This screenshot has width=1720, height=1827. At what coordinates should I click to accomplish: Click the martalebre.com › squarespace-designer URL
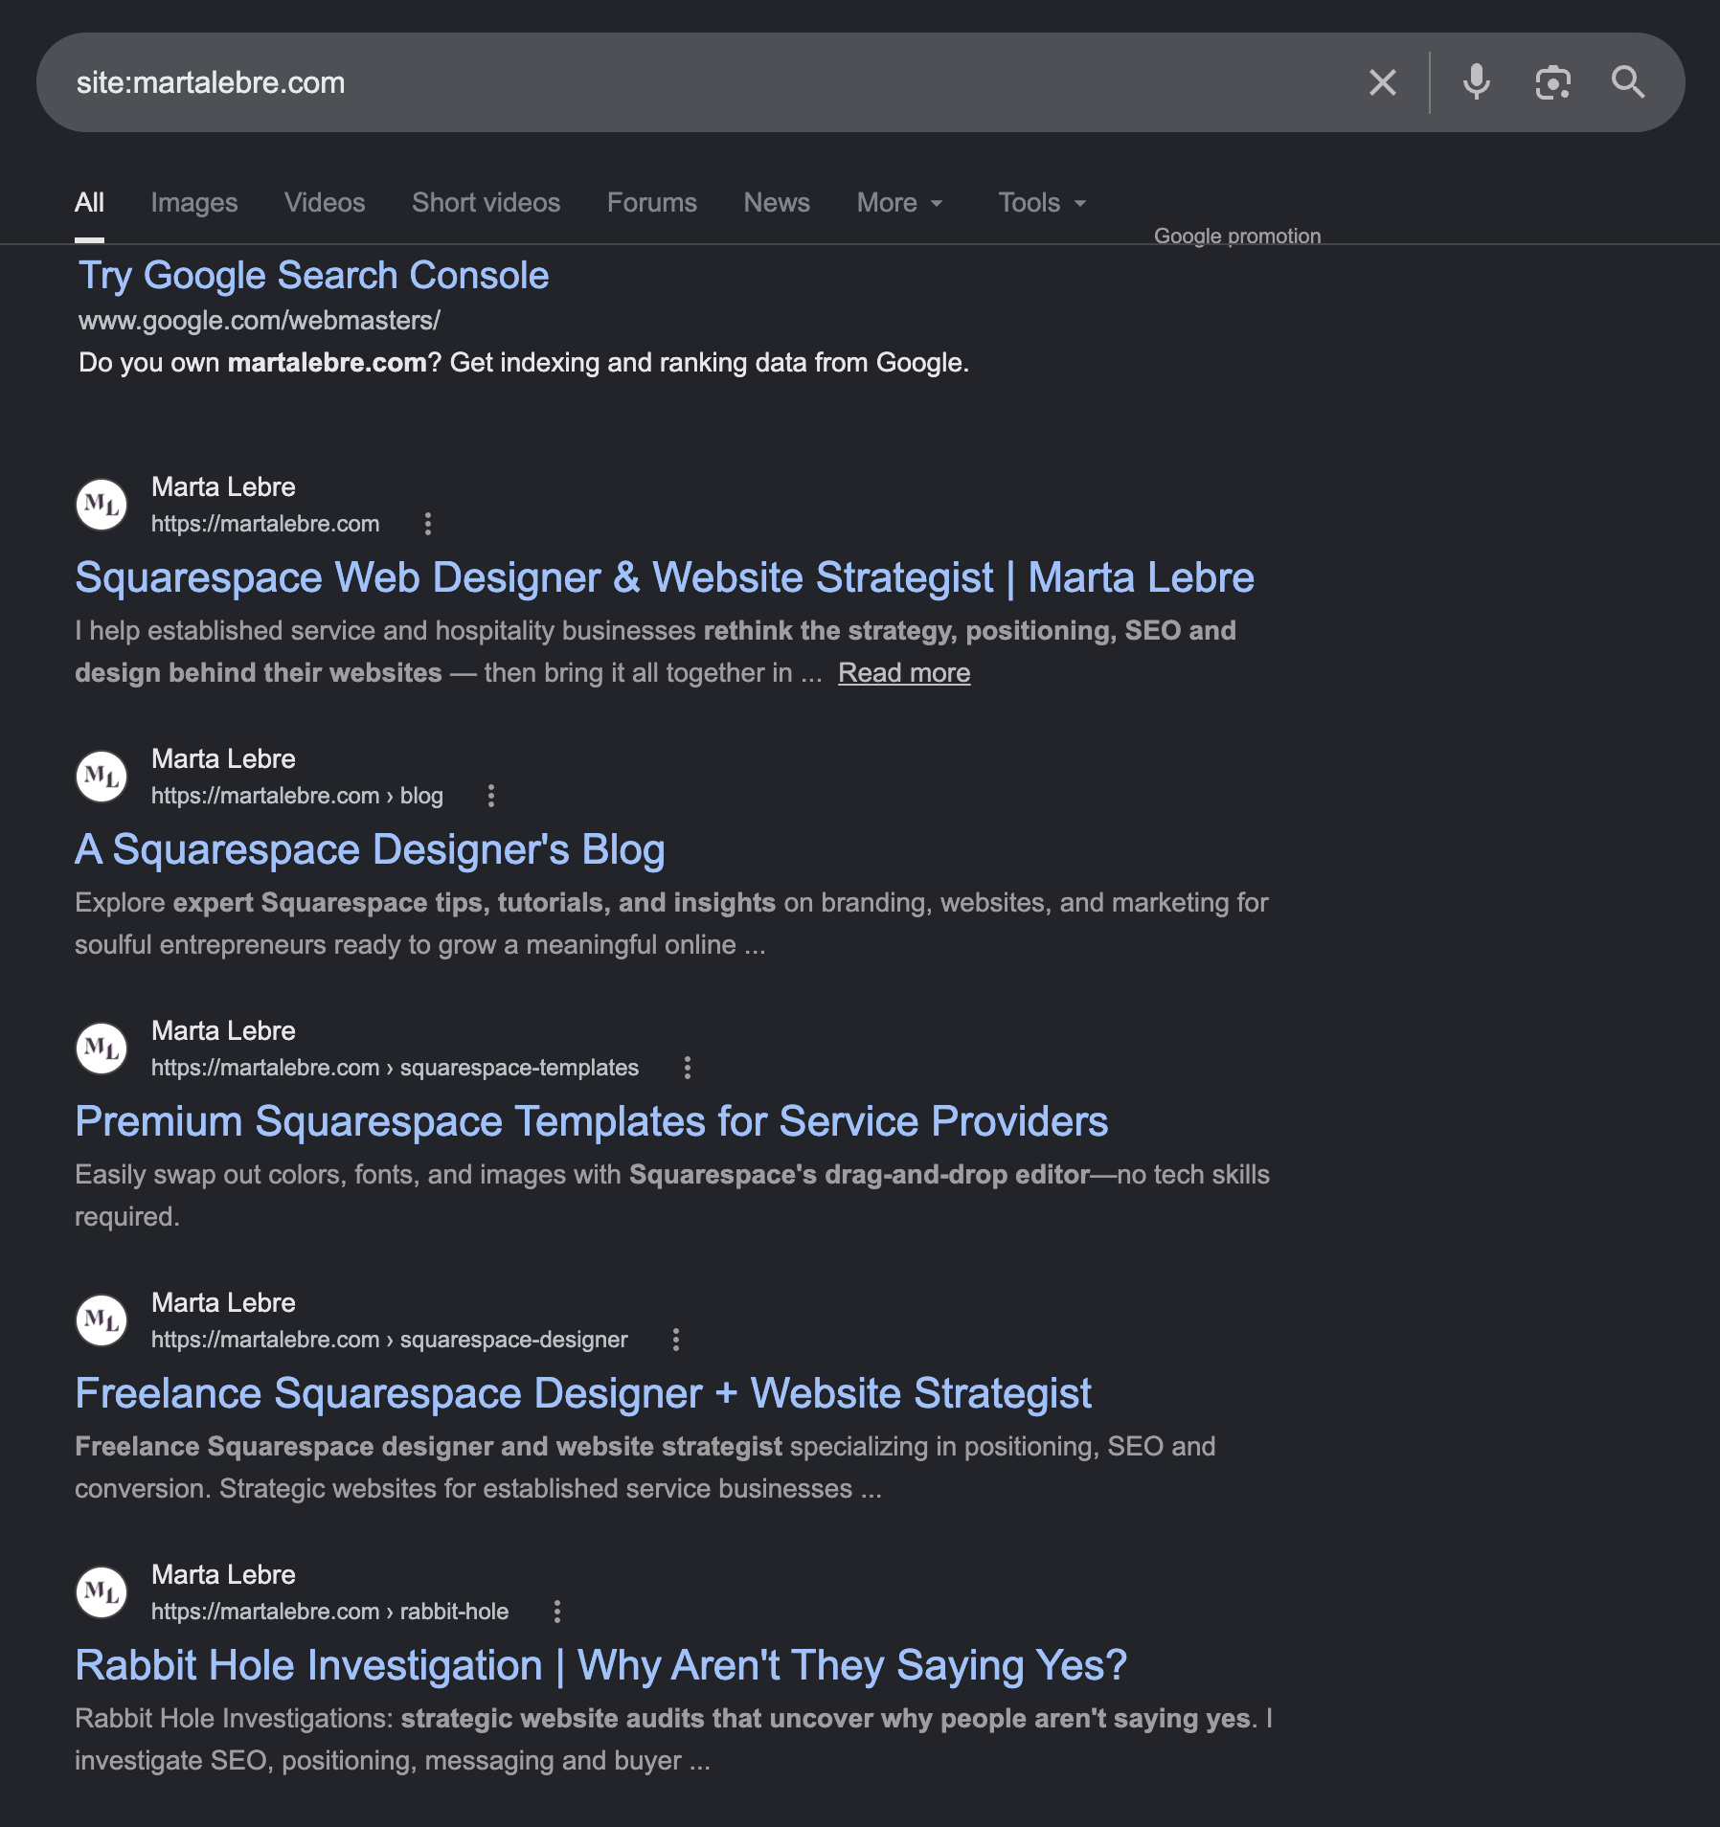click(390, 1340)
